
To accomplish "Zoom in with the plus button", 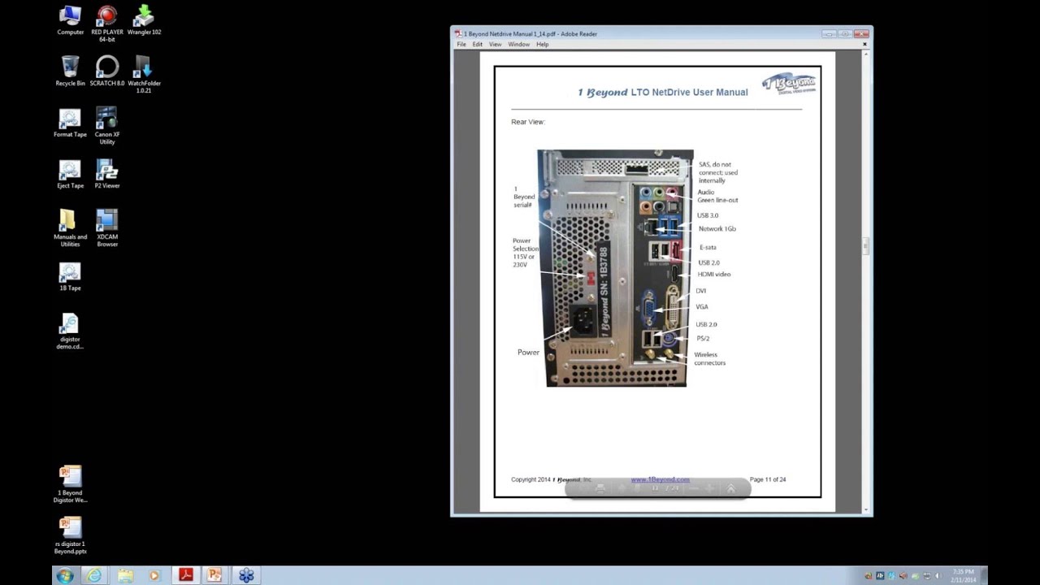I will [x=709, y=488].
